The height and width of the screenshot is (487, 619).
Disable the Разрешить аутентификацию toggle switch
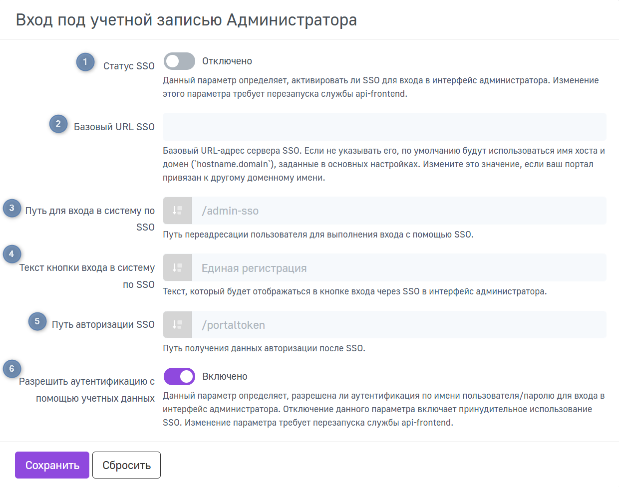tap(179, 377)
